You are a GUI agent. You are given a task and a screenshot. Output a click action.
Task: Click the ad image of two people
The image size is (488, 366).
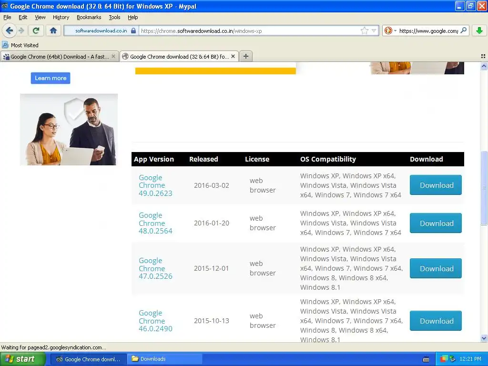pyautogui.click(x=69, y=130)
